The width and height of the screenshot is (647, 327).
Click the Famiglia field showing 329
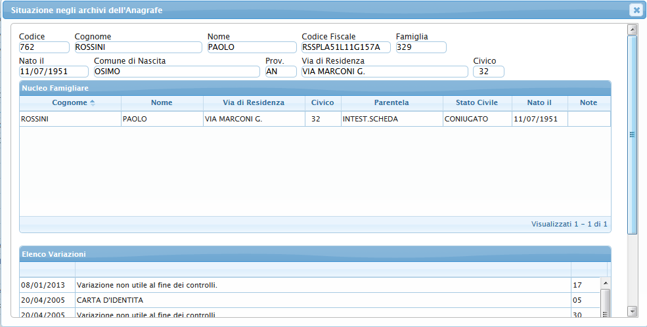point(420,47)
